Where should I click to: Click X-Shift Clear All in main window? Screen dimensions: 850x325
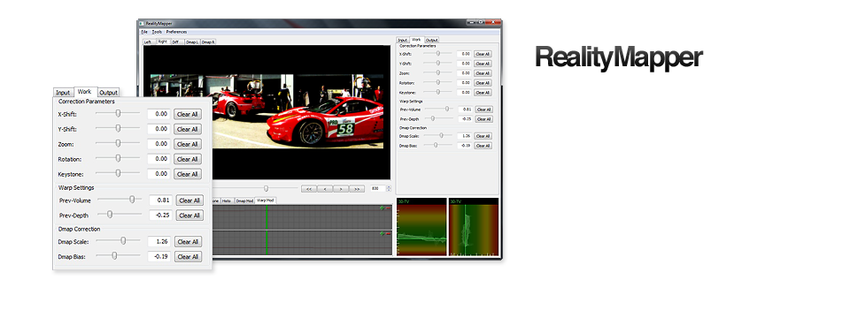[483, 54]
